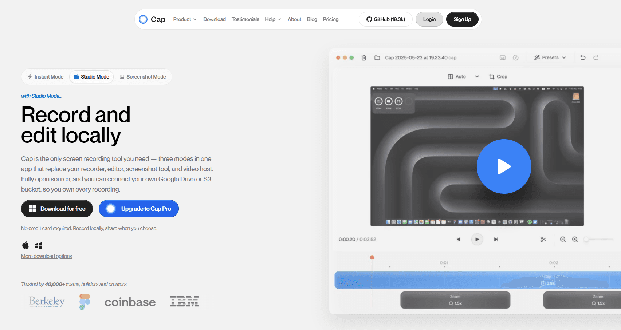The width and height of the screenshot is (621, 330).
Task: Skip to previous in the editor
Action: click(x=459, y=239)
